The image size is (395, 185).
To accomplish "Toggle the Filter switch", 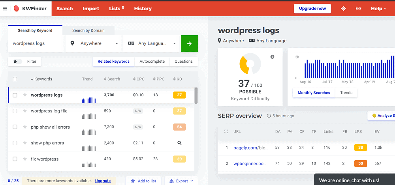I will click(x=18, y=62).
